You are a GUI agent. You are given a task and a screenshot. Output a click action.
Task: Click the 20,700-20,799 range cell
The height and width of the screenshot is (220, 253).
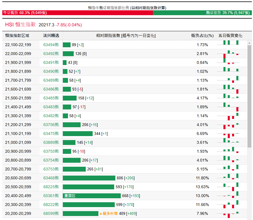tap(18, 169)
